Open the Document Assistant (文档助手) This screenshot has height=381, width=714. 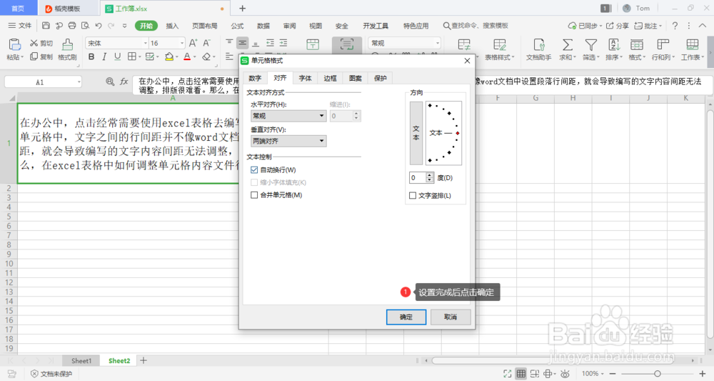pyautogui.click(x=538, y=49)
